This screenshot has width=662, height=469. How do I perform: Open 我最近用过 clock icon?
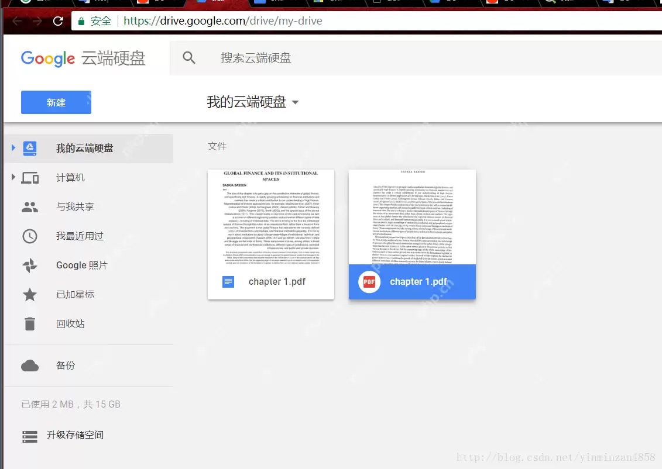coord(30,236)
